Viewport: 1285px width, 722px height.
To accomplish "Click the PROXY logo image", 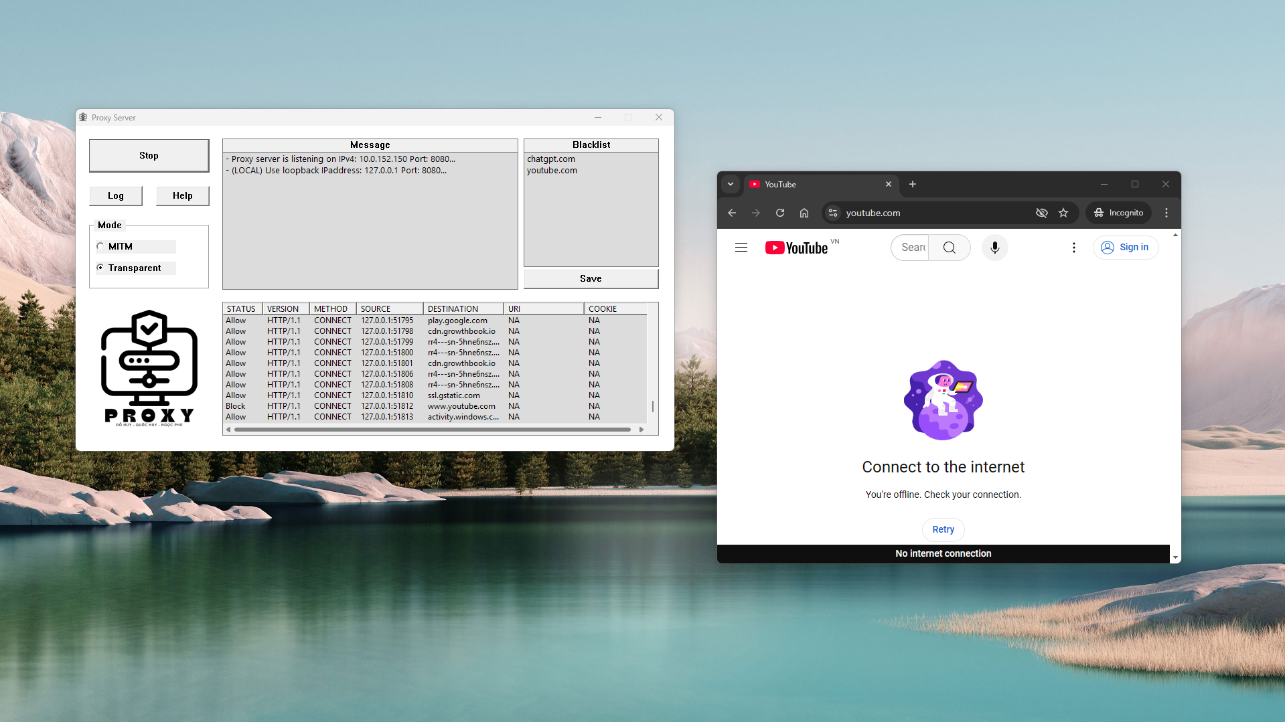I will coord(149,368).
